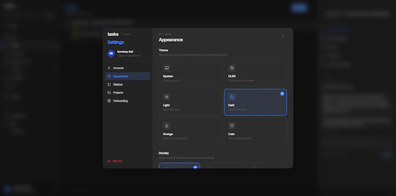The width and height of the screenshot is (396, 196).
Task: Click the Onboarding icon in settings menu
Action: (x=109, y=101)
